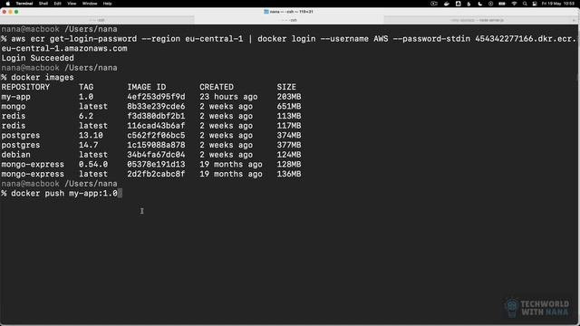This screenshot has height=326, width=580.
Task: Click the IMAGE ID column header
Action: pos(147,87)
